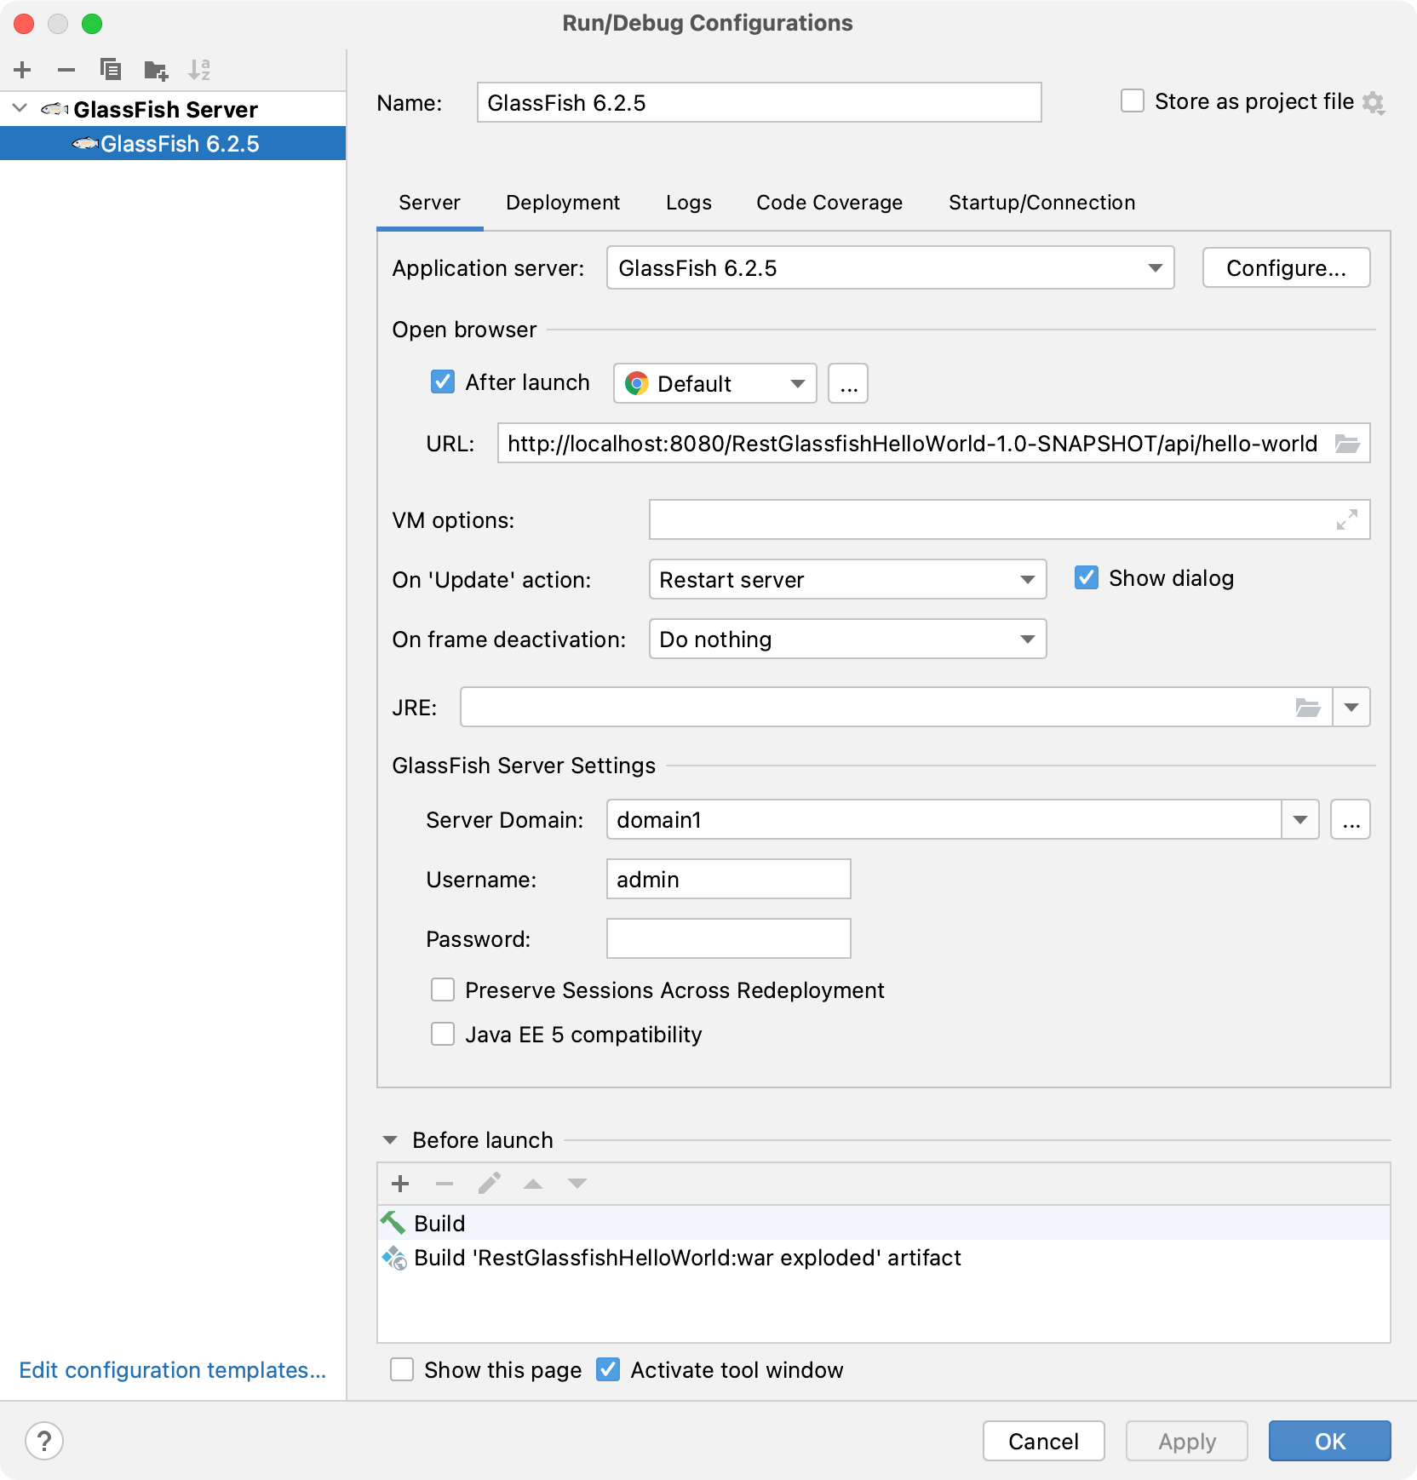Collapse the Before launch section
The image size is (1417, 1480).
pyautogui.click(x=390, y=1140)
